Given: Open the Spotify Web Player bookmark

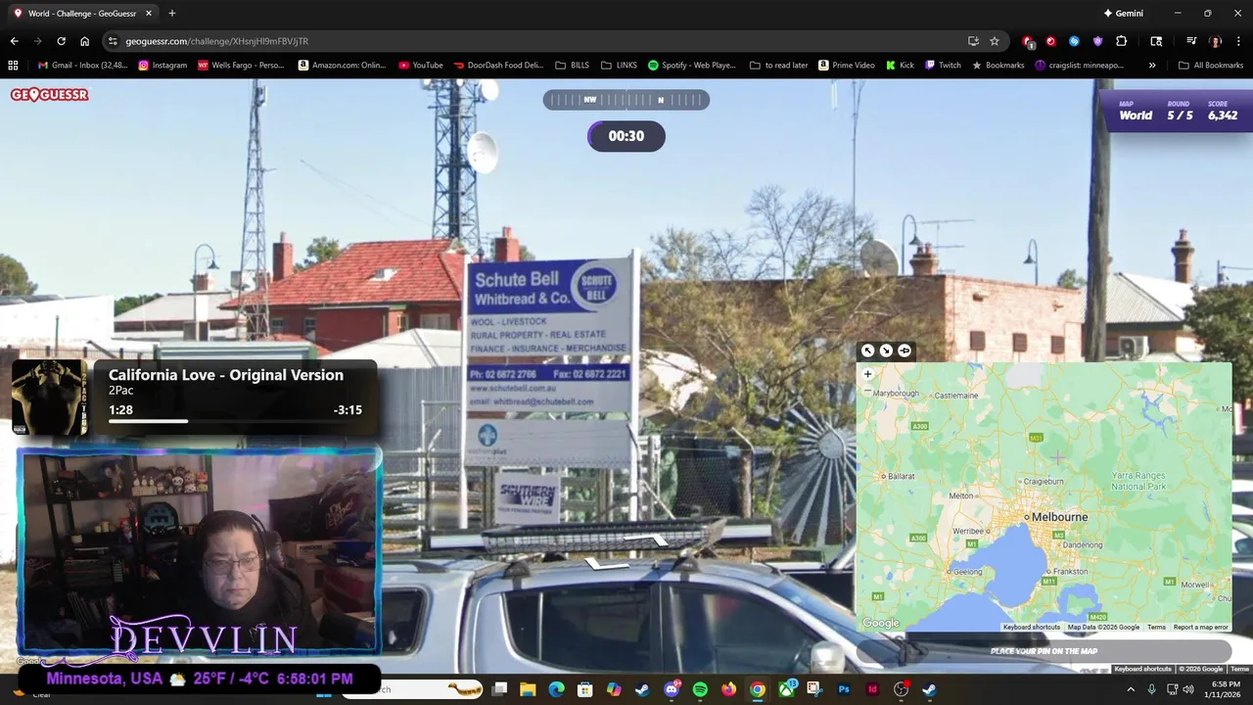Looking at the screenshot, I should pyautogui.click(x=692, y=66).
